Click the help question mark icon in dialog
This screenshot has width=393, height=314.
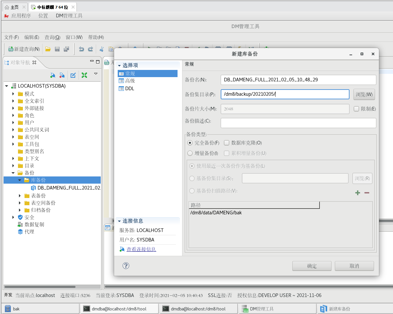(x=126, y=266)
